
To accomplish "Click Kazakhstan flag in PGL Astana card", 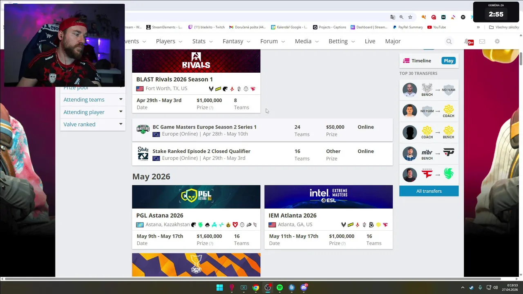I will [140, 225].
